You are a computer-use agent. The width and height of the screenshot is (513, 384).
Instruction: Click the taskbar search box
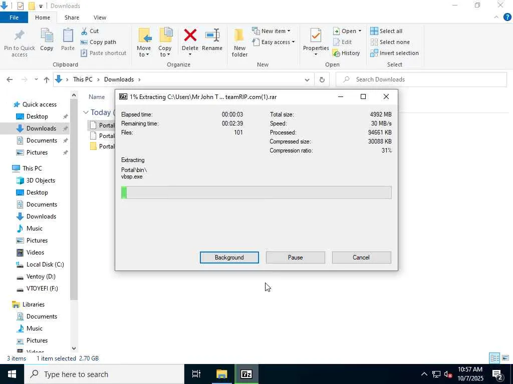tap(104, 374)
